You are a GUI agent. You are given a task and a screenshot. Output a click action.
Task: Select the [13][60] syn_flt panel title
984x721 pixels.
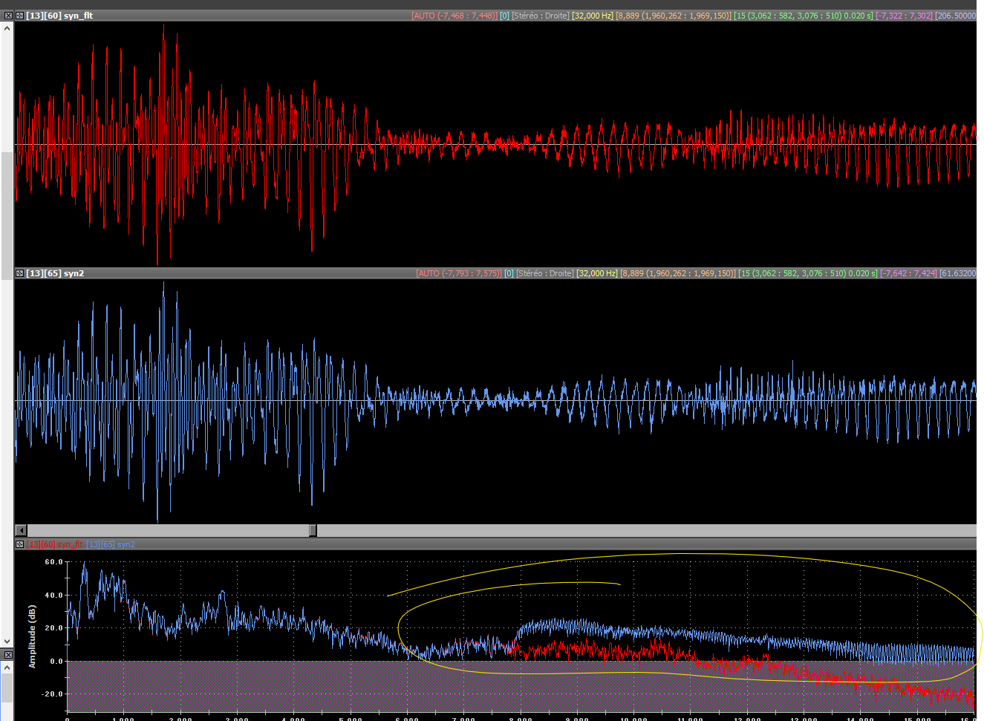59,16
